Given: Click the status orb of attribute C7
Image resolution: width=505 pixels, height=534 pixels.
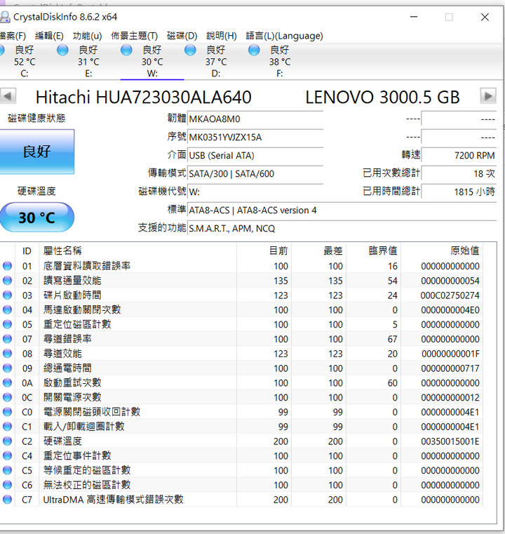Looking at the screenshot, I should (7, 500).
